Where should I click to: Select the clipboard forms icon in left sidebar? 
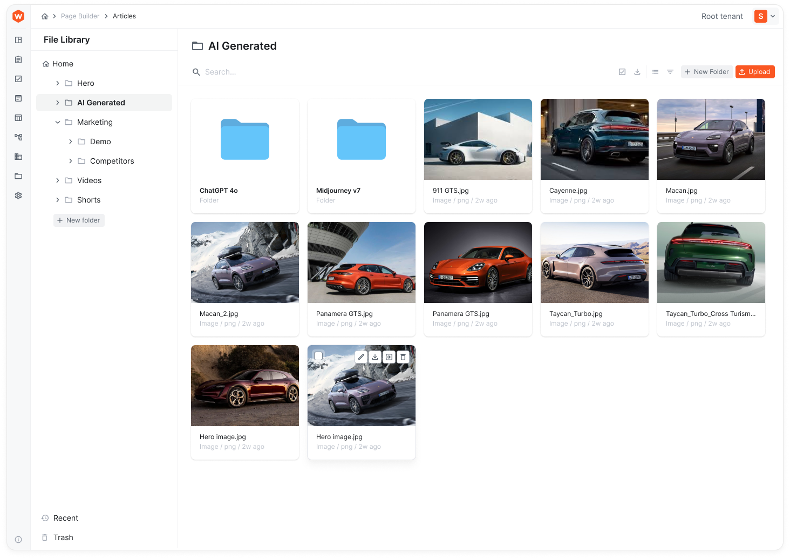click(x=18, y=59)
